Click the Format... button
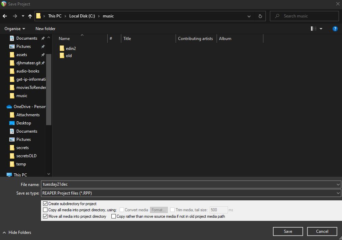This screenshot has width=342, height=240. [159, 210]
